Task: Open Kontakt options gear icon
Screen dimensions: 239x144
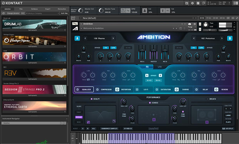Action: click(192, 3)
